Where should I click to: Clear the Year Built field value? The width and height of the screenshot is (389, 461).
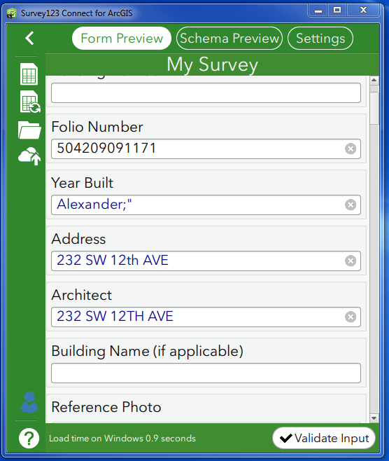click(351, 205)
